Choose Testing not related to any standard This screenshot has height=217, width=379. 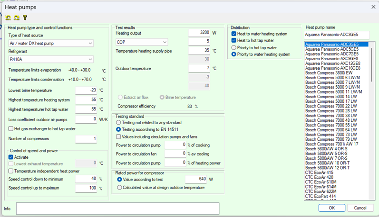pos(119,122)
